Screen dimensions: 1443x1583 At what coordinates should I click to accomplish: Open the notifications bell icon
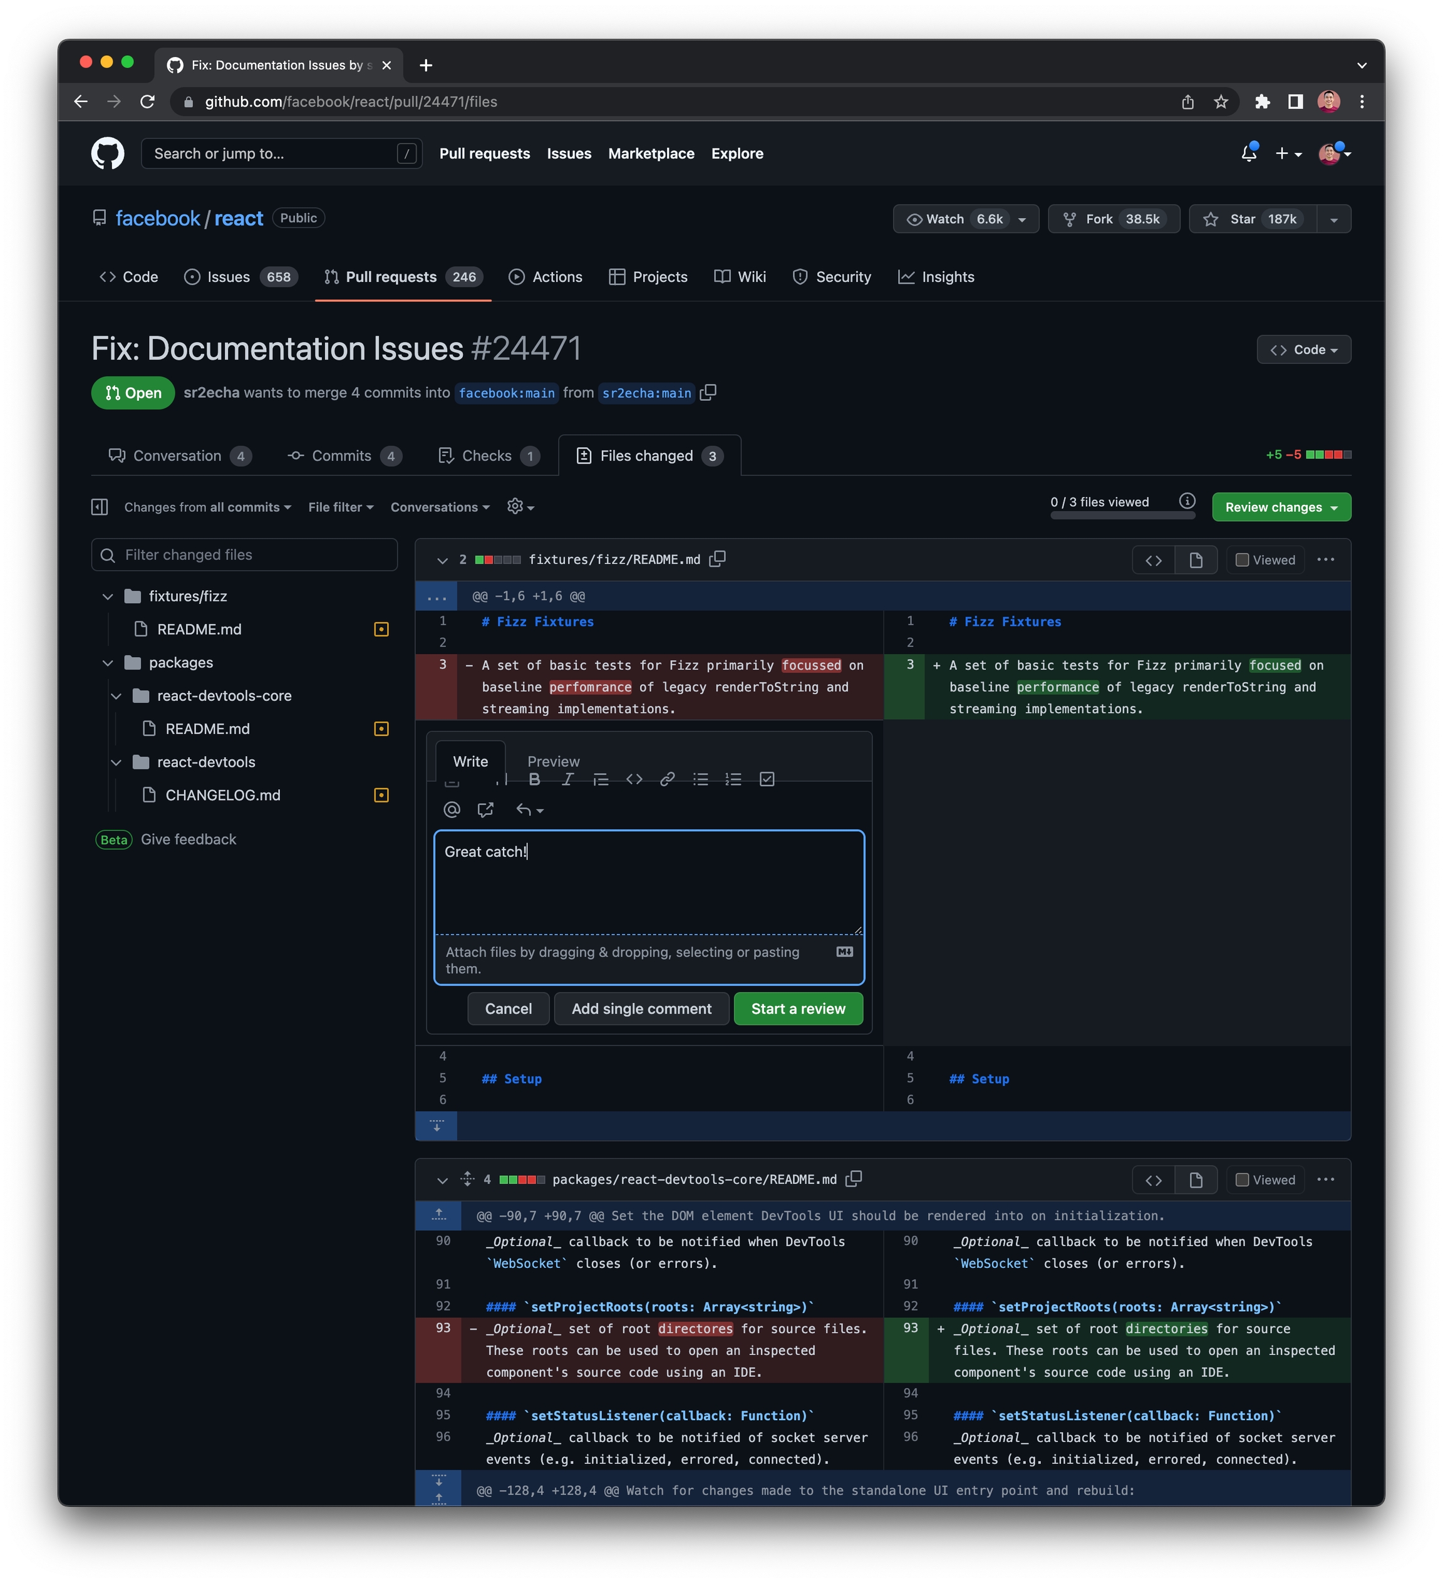[x=1248, y=154]
